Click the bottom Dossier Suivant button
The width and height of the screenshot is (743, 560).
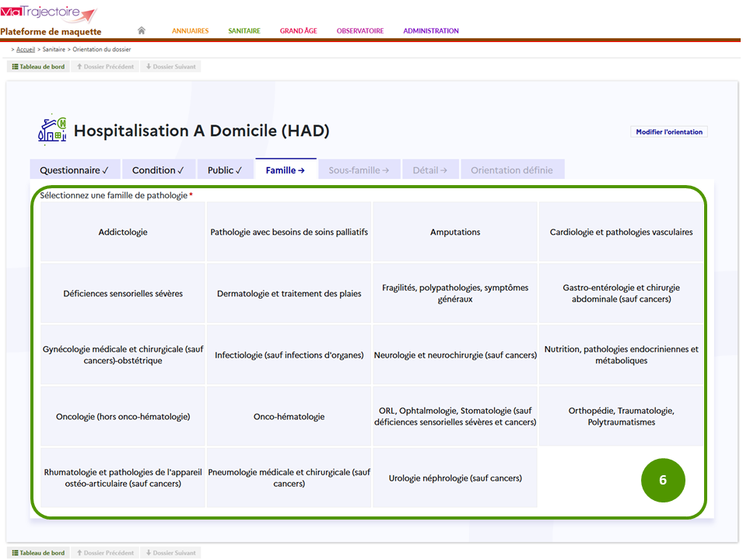click(170, 553)
